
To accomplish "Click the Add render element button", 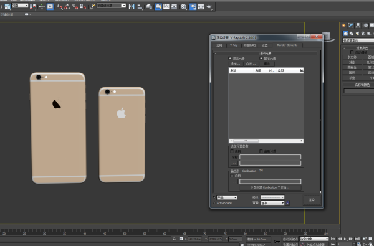I will 236,64.
